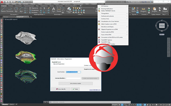Click the Перенести (Move) tool
171x106 pixels.
(x=34, y=8)
